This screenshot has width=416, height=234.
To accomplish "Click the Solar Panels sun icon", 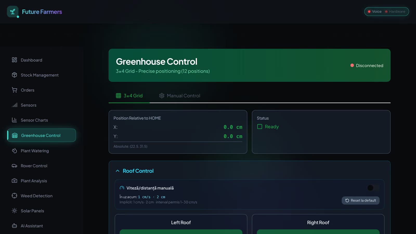I will pyautogui.click(x=14, y=211).
